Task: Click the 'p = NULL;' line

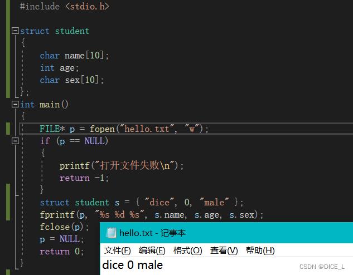Action: pos(62,239)
